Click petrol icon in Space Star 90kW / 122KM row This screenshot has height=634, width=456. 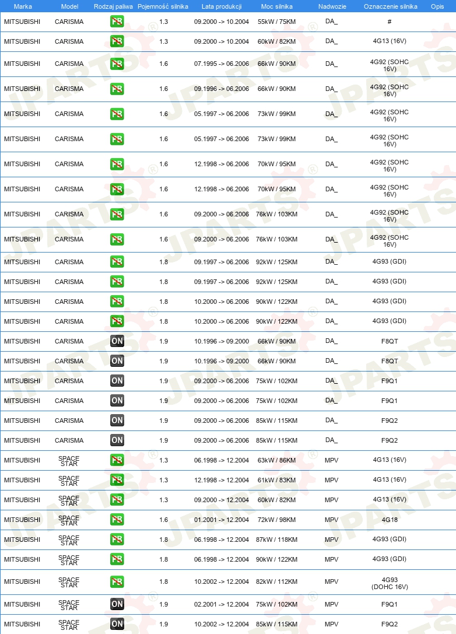[117, 559]
